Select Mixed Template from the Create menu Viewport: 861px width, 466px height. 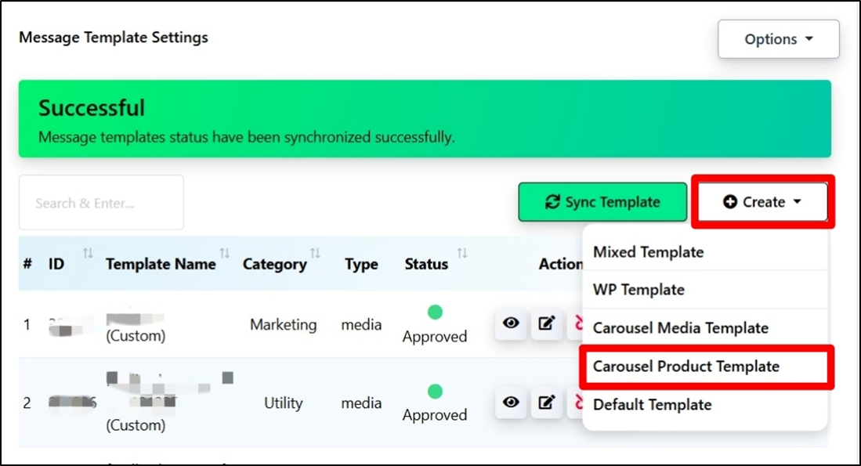pos(649,252)
